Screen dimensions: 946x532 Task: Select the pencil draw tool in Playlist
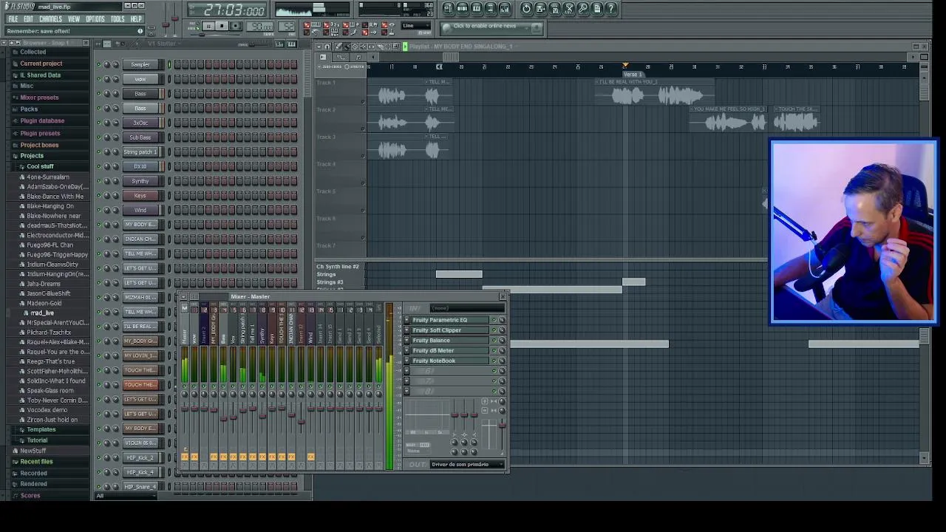coord(338,46)
